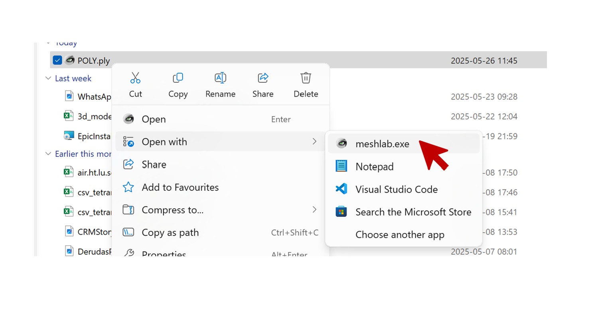Select Add to Favourites star entry
The height and width of the screenshot is (335, 600).
coord(180,187)
